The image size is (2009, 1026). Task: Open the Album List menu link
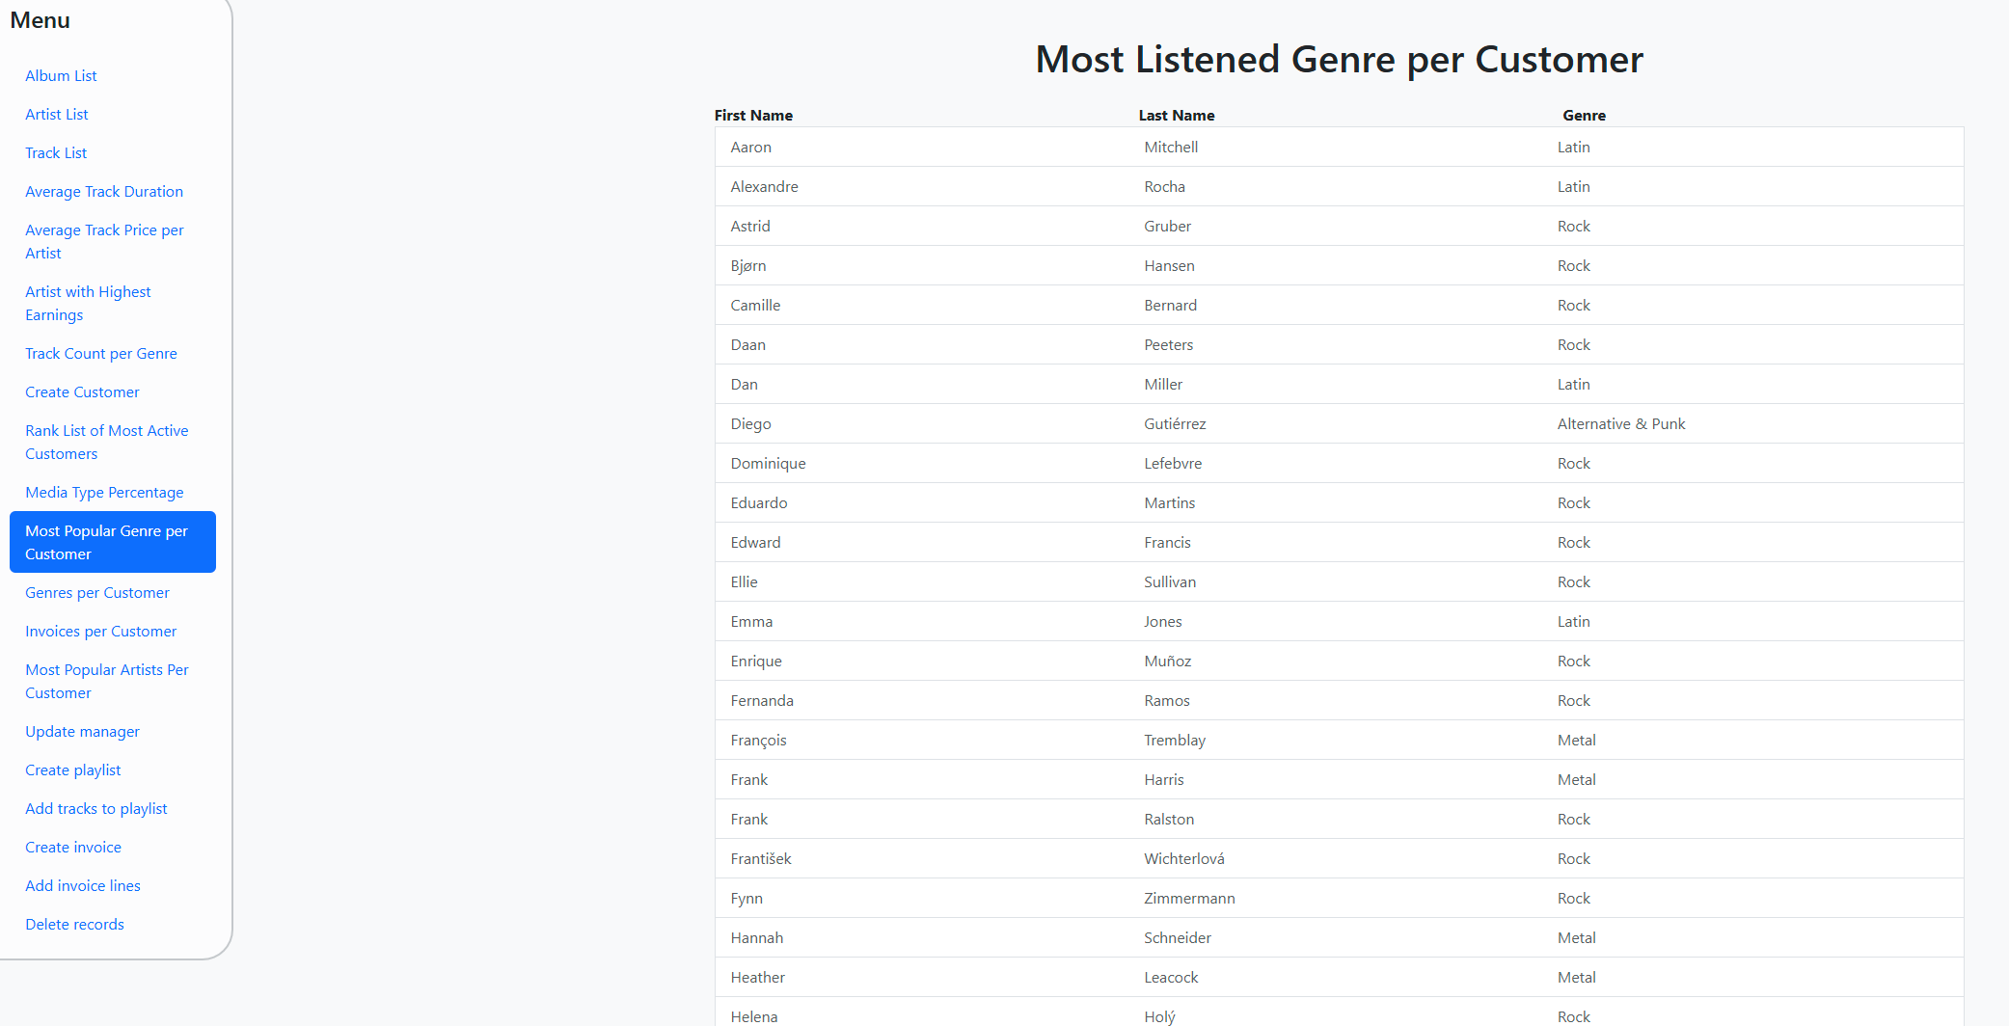(61, 75)
